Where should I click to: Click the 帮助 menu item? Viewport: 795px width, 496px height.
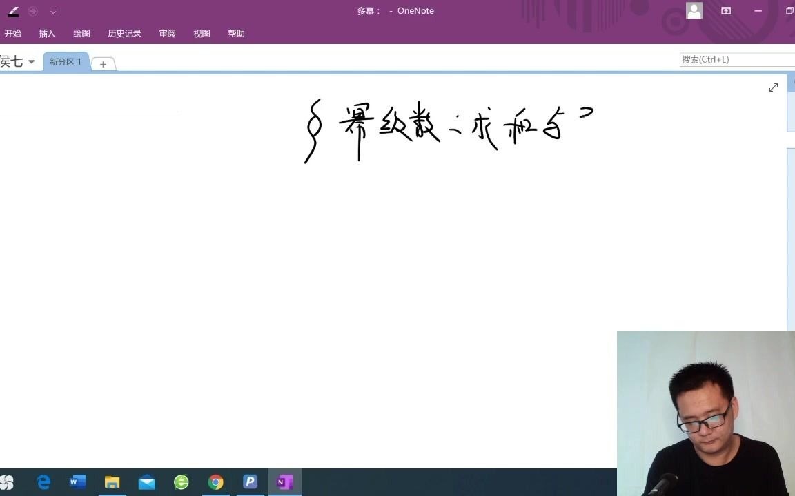pyautogui.click(x=236, y=33)
